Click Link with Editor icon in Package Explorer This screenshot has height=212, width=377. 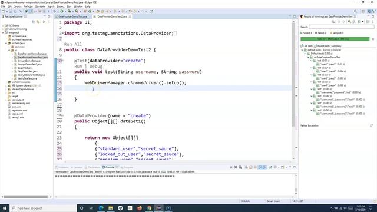click(x=38, y=22)
